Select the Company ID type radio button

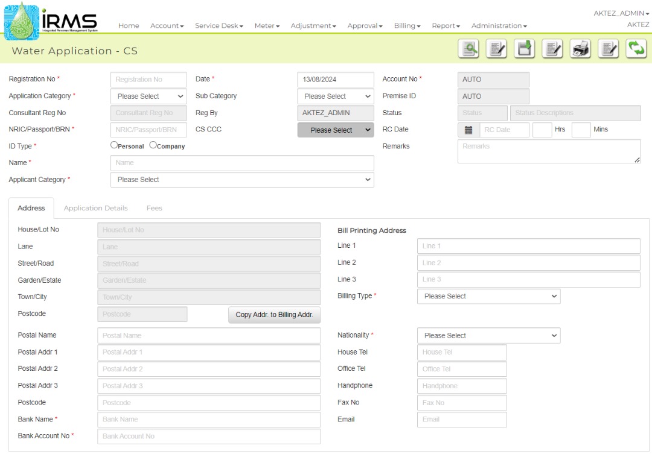[153, 145]
